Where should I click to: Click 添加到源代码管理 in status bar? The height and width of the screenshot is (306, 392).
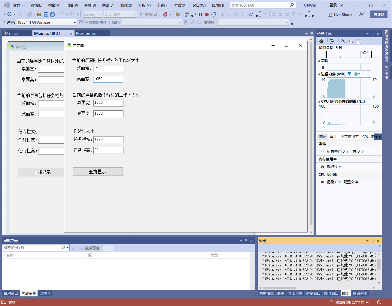pyautogui.click(x=350, y=302)
